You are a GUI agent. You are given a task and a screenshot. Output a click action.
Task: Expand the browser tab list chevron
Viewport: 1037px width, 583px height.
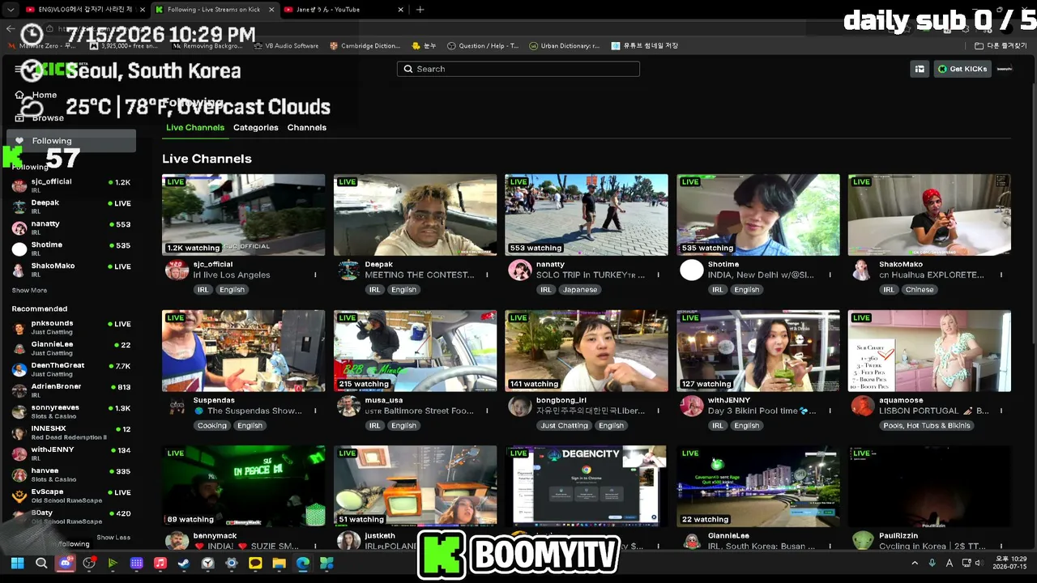point(11,10)
